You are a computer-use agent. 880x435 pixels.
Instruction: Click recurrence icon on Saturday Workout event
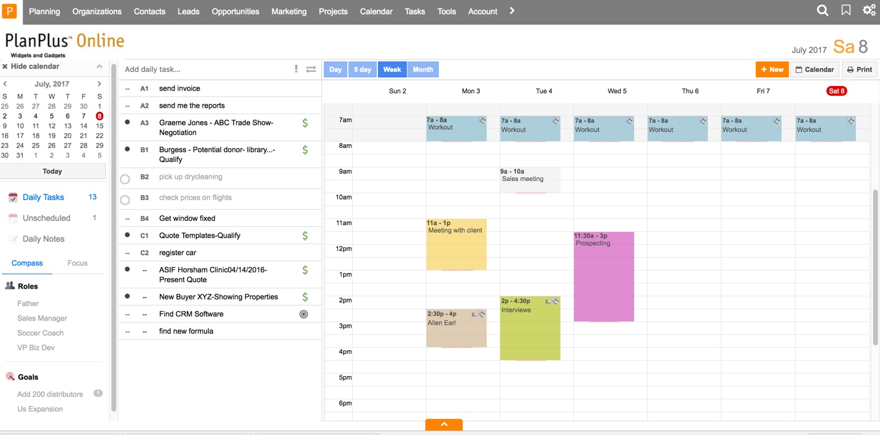851,121
